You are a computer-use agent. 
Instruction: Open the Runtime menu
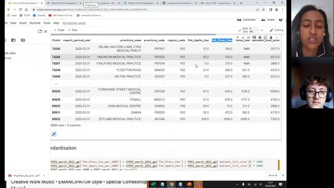click(35, 23)
